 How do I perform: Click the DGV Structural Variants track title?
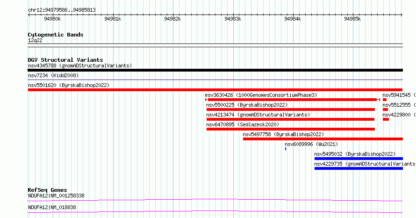point(65,60)
